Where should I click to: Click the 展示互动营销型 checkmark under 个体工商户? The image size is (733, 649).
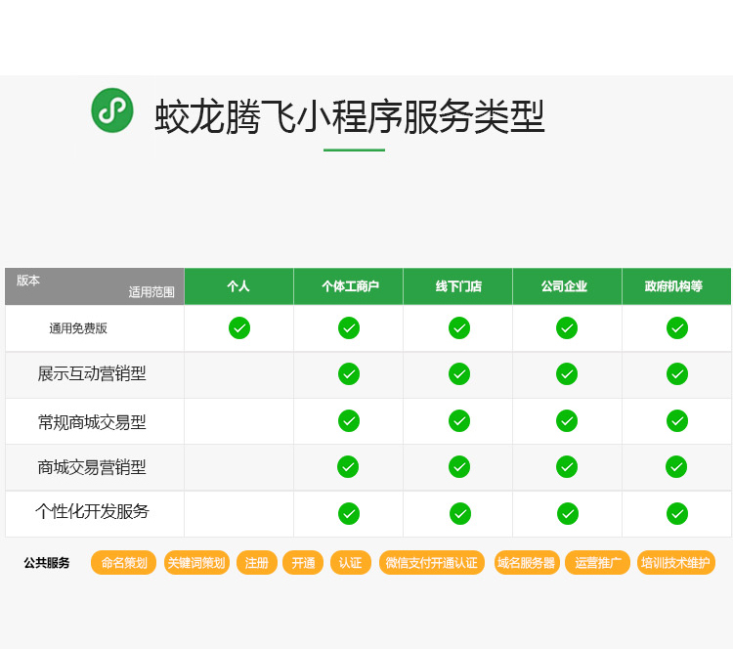[x=349, y=373]
